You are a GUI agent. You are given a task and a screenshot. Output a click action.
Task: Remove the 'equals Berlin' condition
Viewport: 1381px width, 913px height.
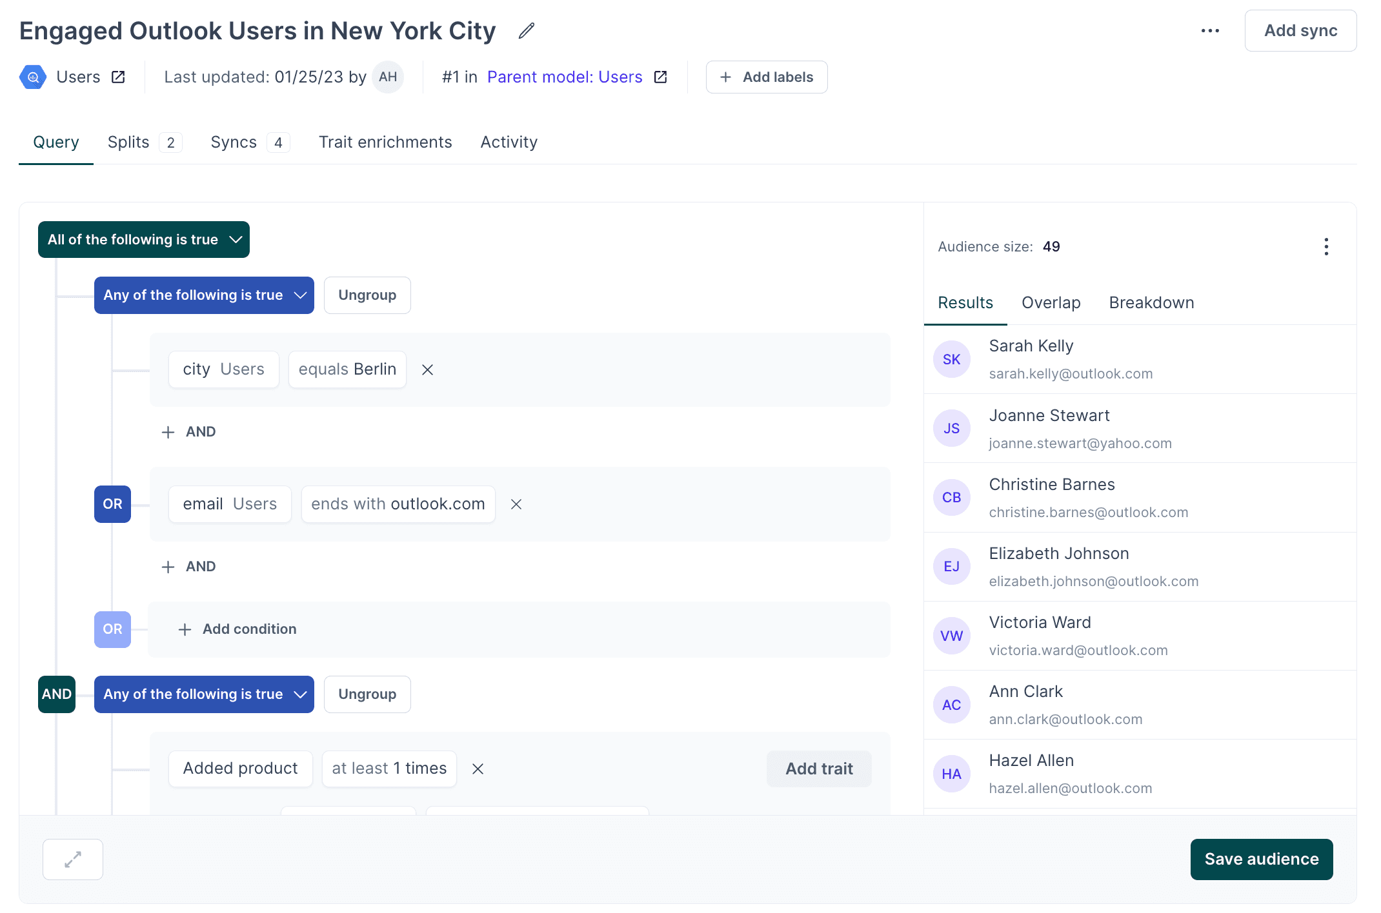(427, 369)
